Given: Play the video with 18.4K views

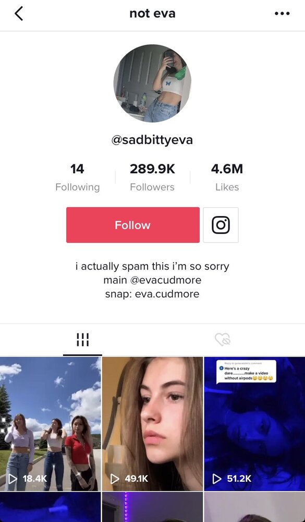Looking at the screenshot, I should pyautogui.click(x=50, y=424).
